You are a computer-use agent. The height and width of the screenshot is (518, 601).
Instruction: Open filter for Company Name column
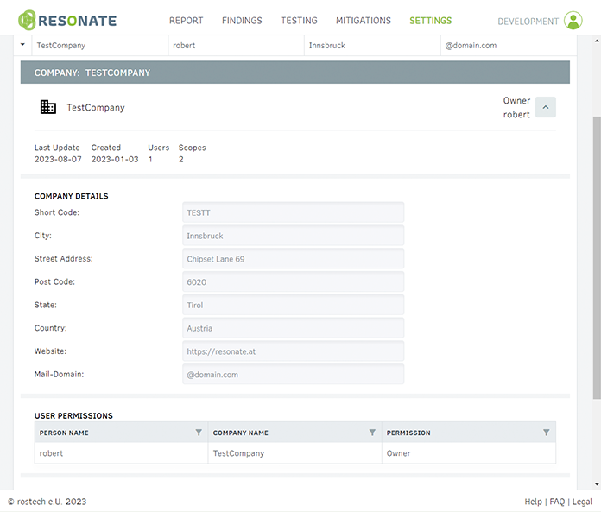372,433
